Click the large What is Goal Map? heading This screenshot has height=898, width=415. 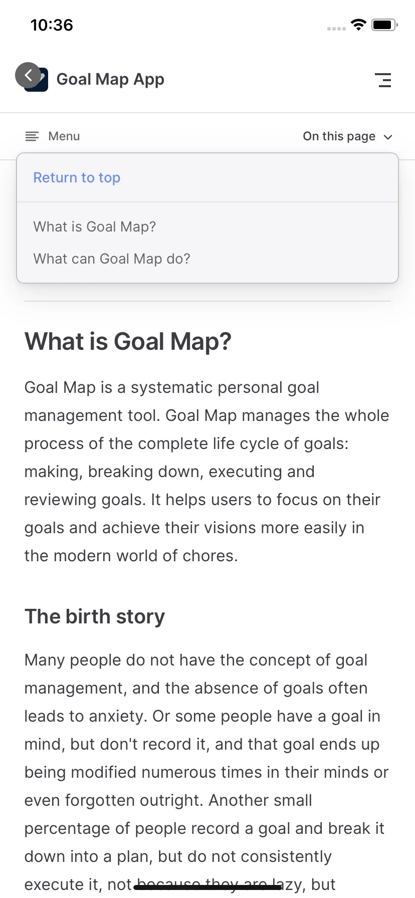(x=128, y=341)
